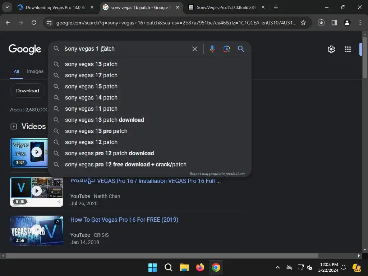Open How To Get Vegas Pro 16 link
Screen dimensions: 368x276
click(124, 220)
